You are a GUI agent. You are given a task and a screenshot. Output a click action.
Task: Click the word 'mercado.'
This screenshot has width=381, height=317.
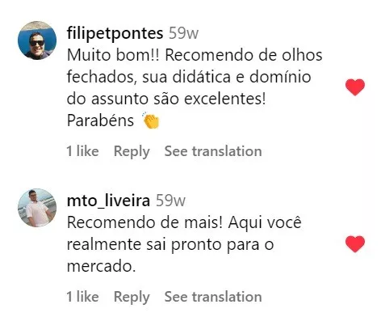(x=101, y=266)
